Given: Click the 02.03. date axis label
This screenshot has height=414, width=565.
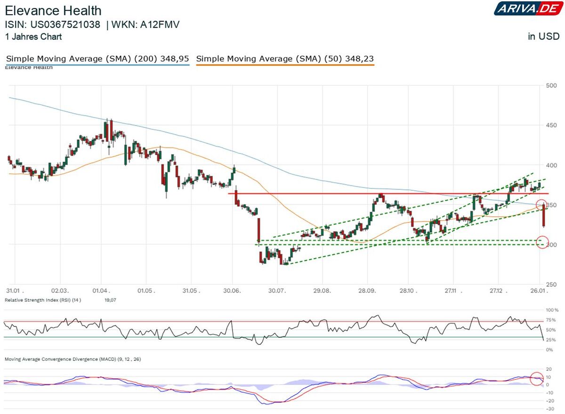Looking at the screenshot, I should click(x=60, y=291).
